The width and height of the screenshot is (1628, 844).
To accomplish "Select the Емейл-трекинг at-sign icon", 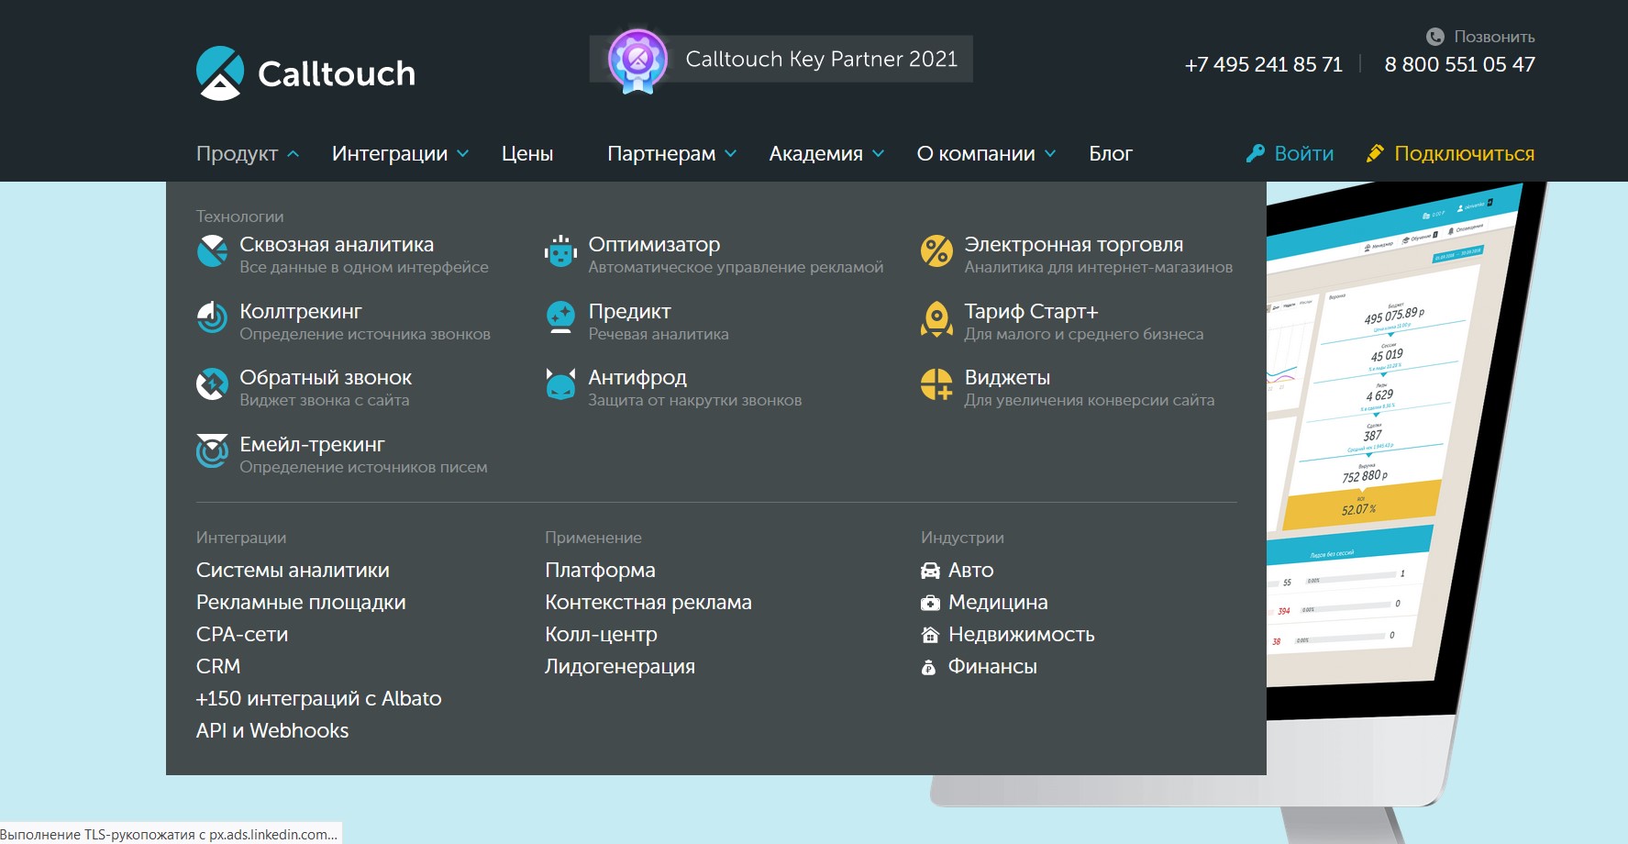I will pos(212,451).
